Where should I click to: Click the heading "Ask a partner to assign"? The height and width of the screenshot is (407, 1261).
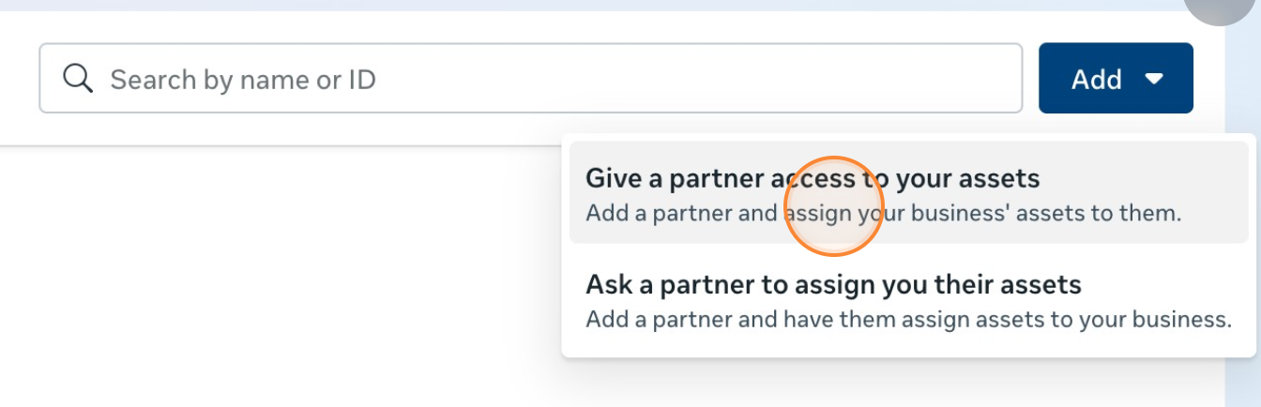click(x=833, y=283)
